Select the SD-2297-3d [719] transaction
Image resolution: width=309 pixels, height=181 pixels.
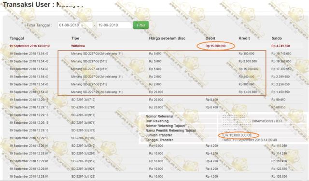click(x=83, y=100)
